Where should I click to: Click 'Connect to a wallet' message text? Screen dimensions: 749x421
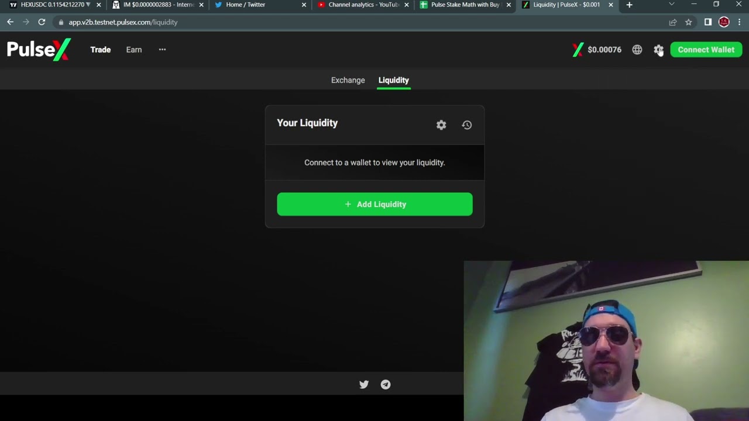(x=374, y=163)
